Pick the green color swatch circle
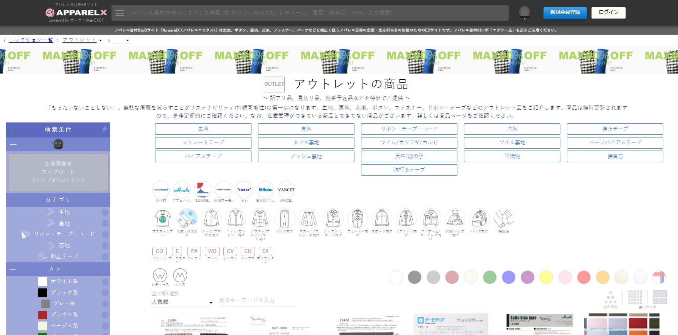The image size is (678, 335). (489, 277)
